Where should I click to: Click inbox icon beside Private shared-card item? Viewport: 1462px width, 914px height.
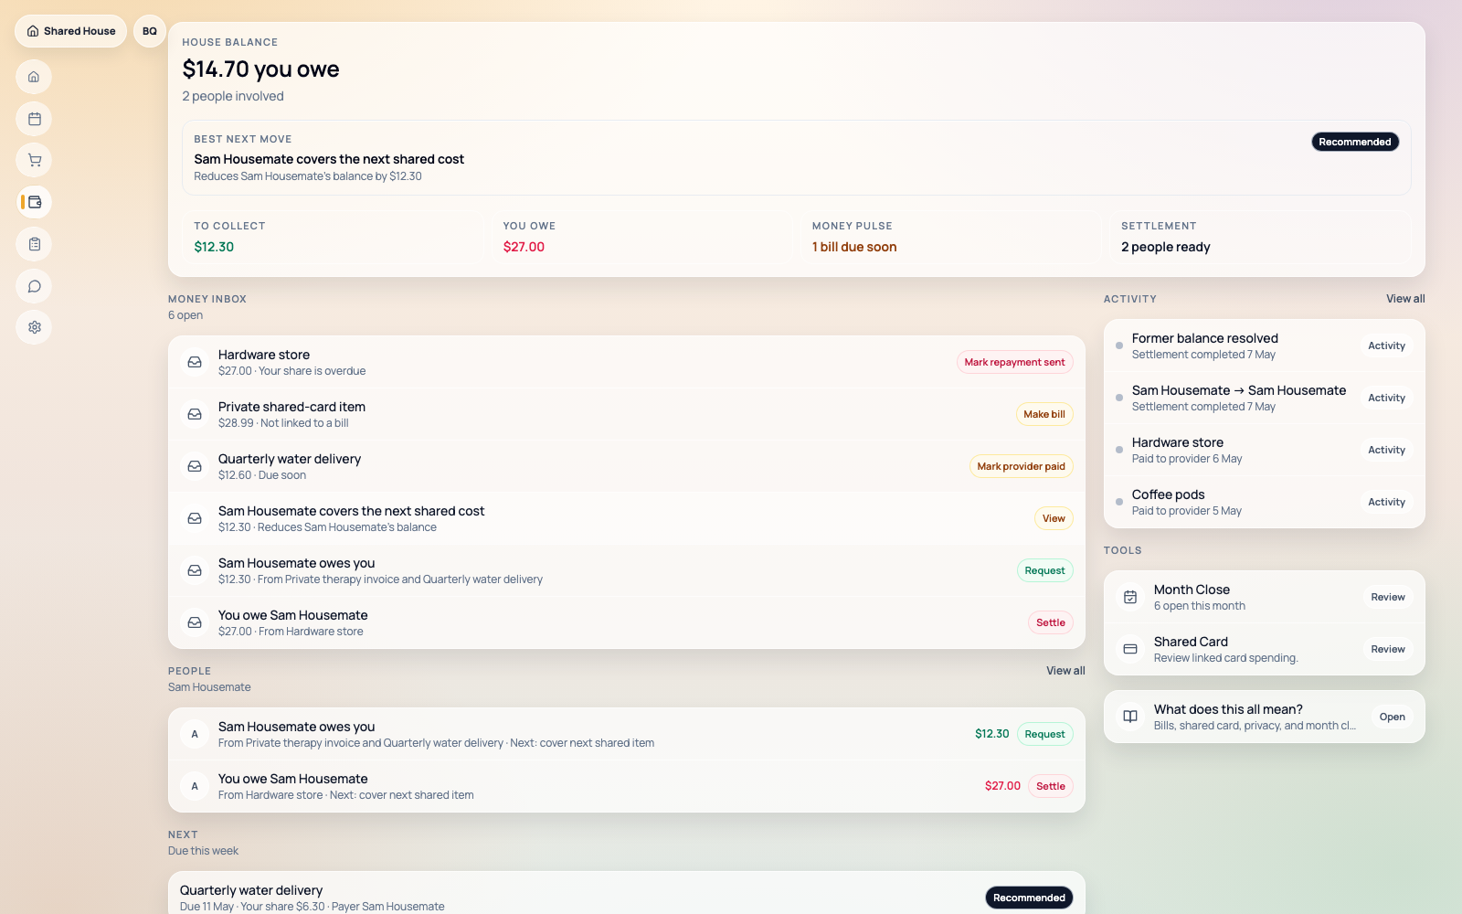coord(195,414)
